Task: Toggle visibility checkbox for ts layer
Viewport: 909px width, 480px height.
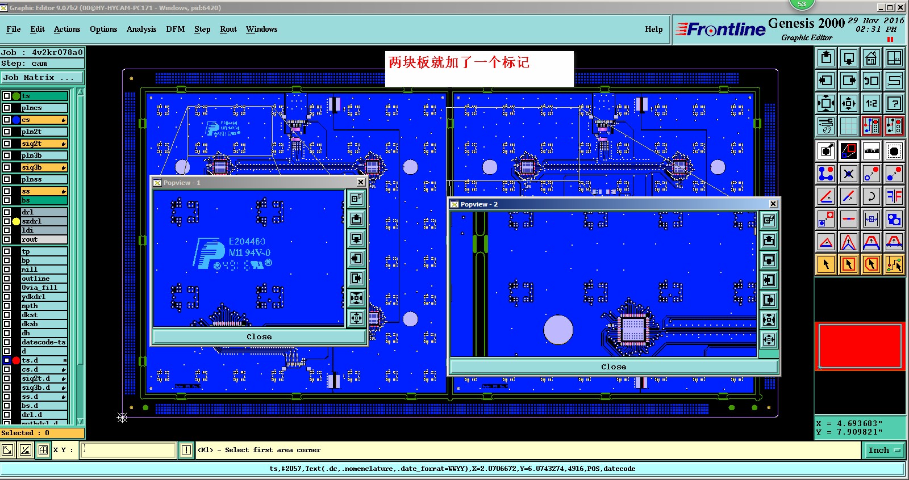Action: click(7, 96)
